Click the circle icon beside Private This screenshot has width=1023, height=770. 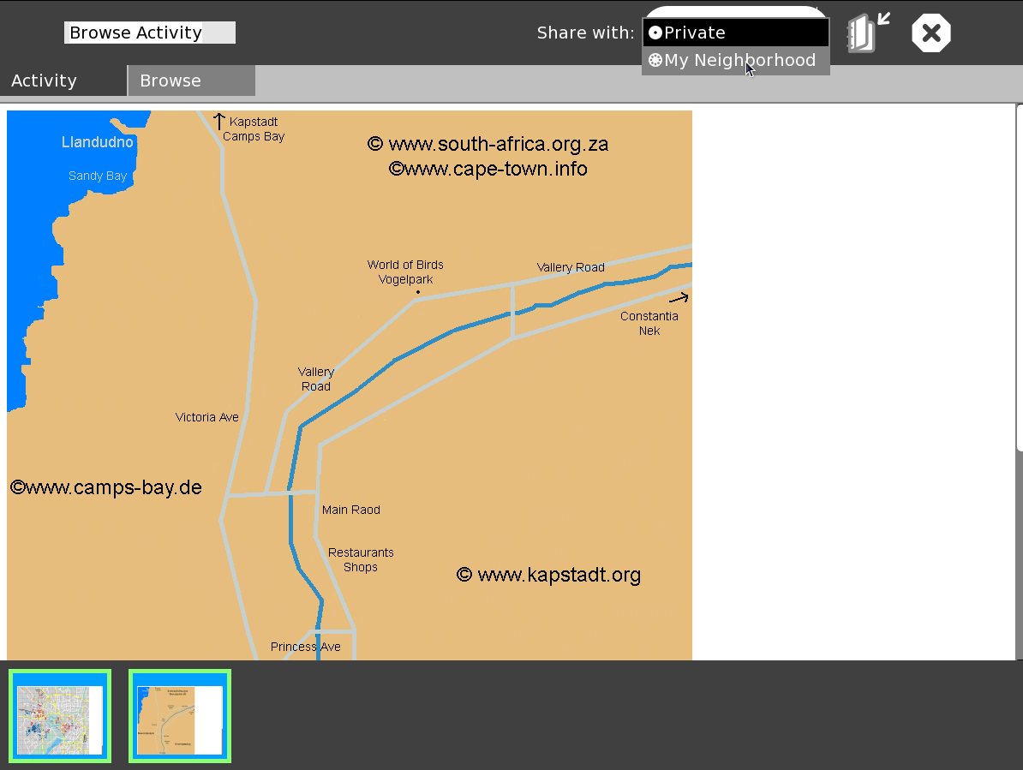(x=655, y=33)
